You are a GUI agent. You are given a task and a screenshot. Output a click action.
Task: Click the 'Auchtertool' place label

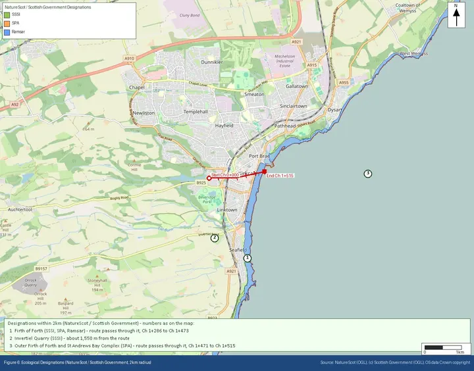pyautogui.click(x=20, y=209)
